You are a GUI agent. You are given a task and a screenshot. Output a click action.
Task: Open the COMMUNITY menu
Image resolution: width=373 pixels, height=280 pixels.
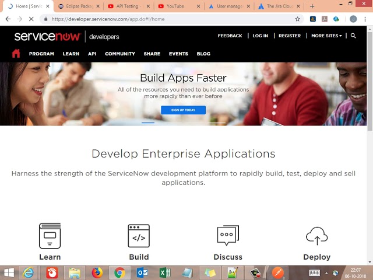(120, 54)
